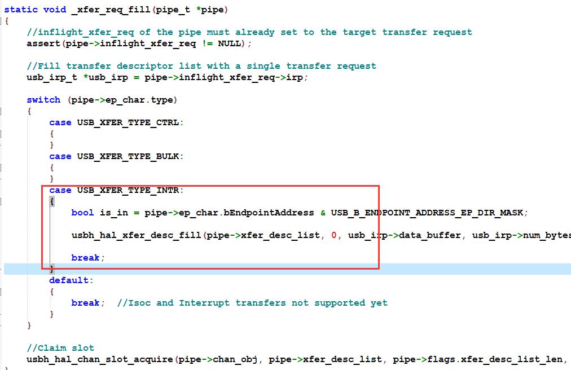Viewport: 571px width, 370px height.
Task: Click the is_in variable name
Action: (x=113, y=213)
